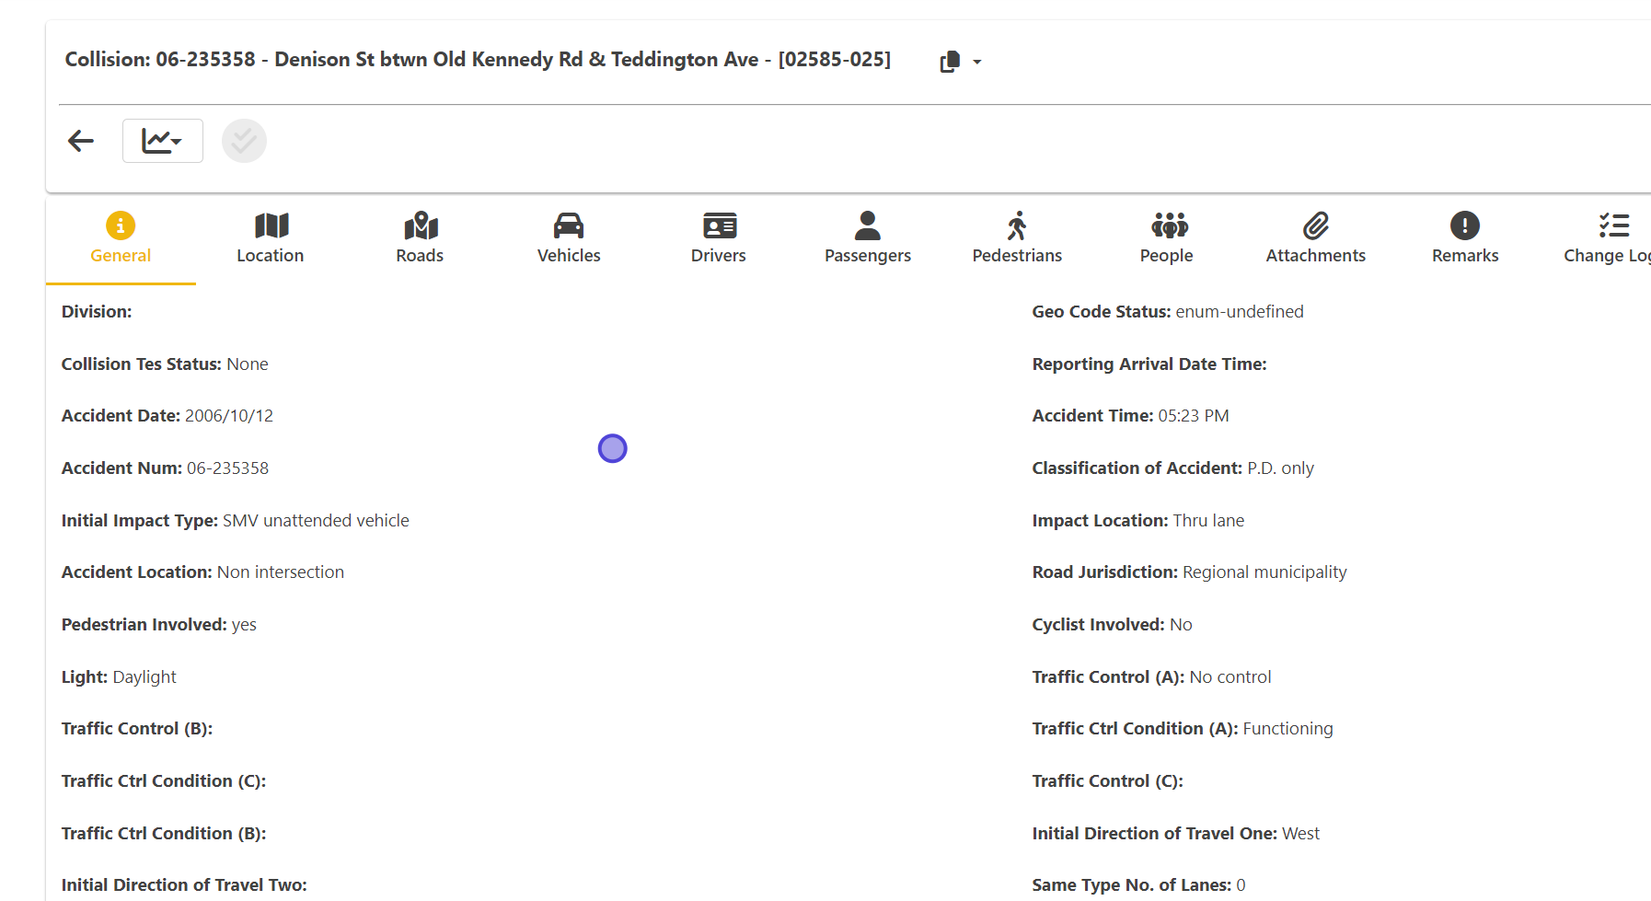Click the collision title heading text

point(478,60)
